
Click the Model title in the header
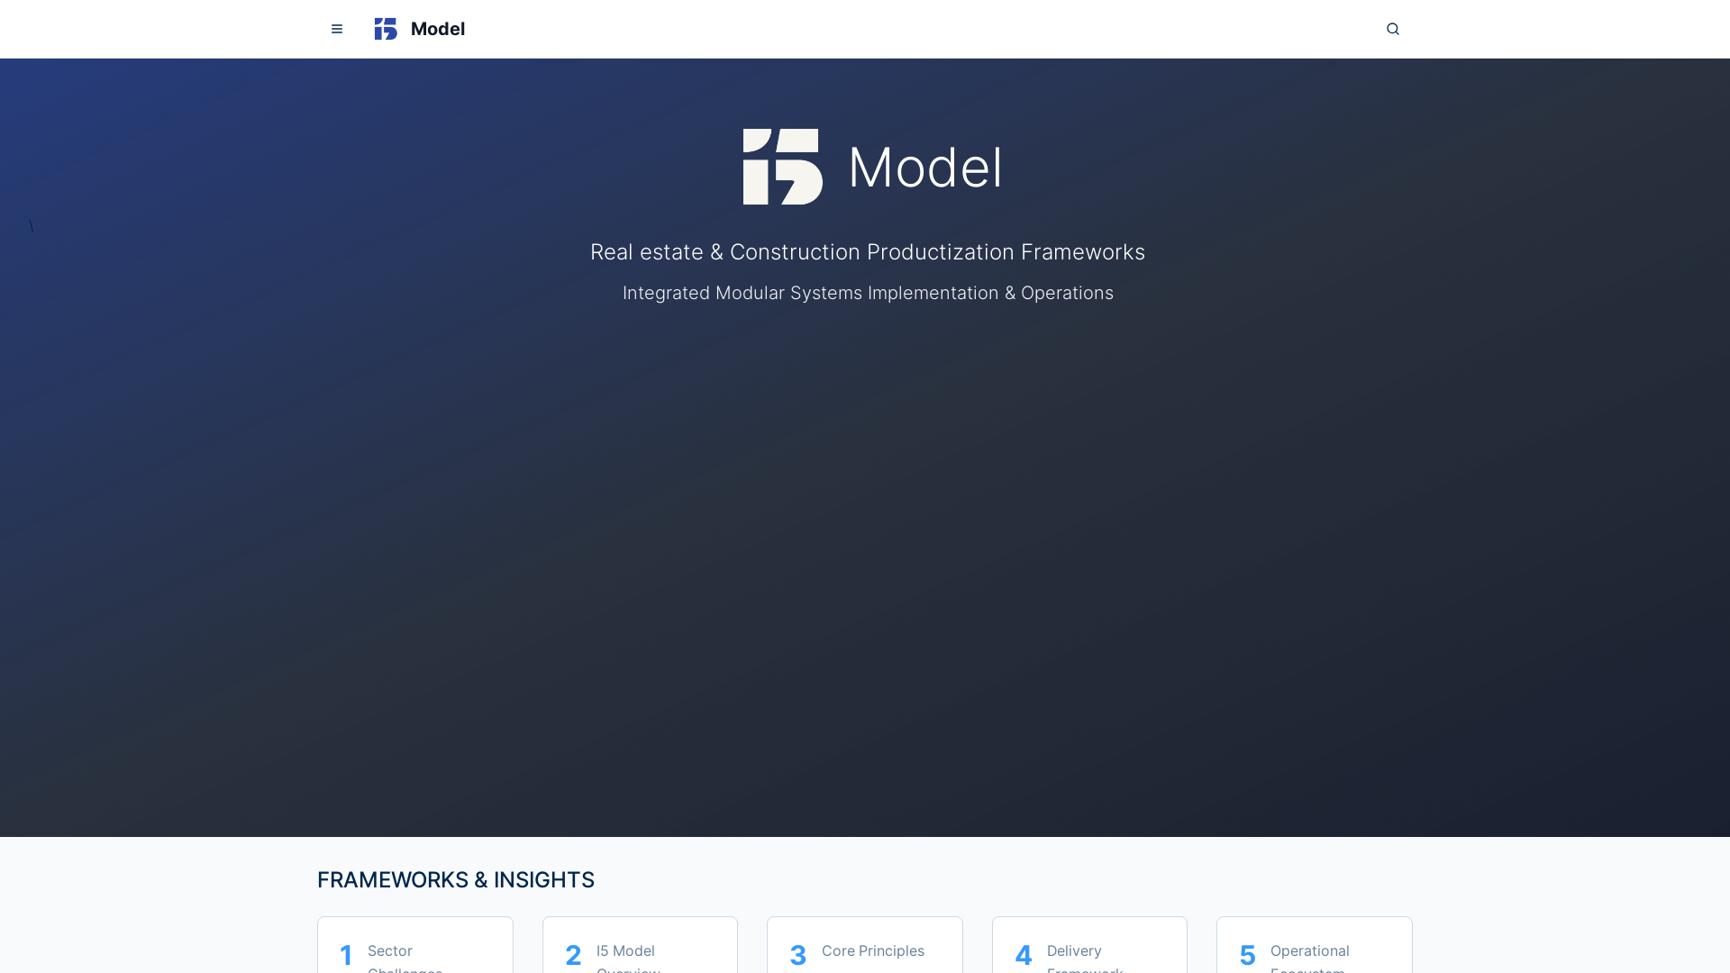(438, 29)
